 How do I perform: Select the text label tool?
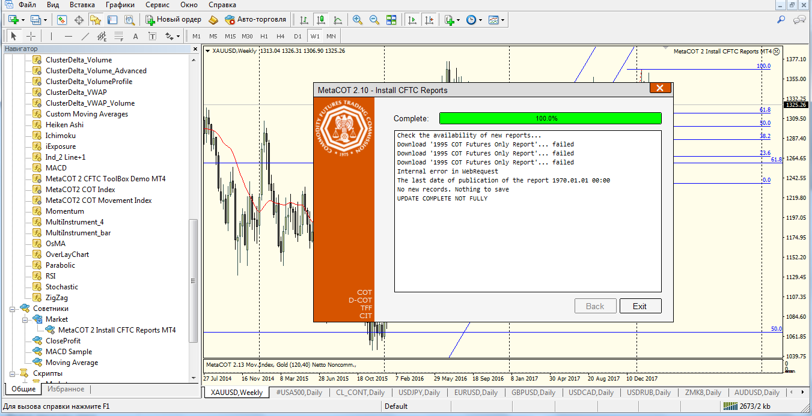152,36
